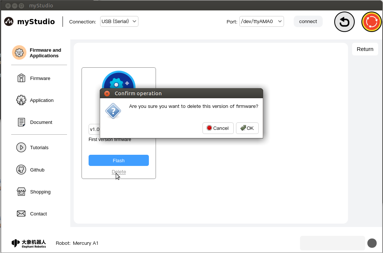Click OK to confirm firmware deletion

(x=247, y=128)
